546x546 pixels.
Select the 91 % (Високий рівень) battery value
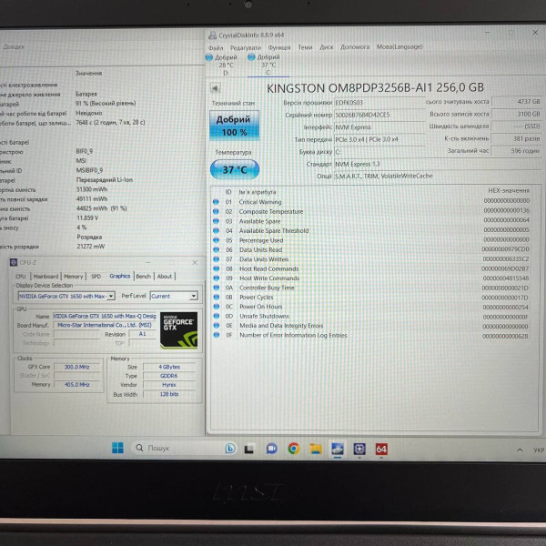pyautogui.click(x=106, y=104)
